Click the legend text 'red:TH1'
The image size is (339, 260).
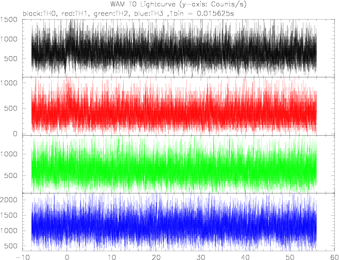coord(75,13)
